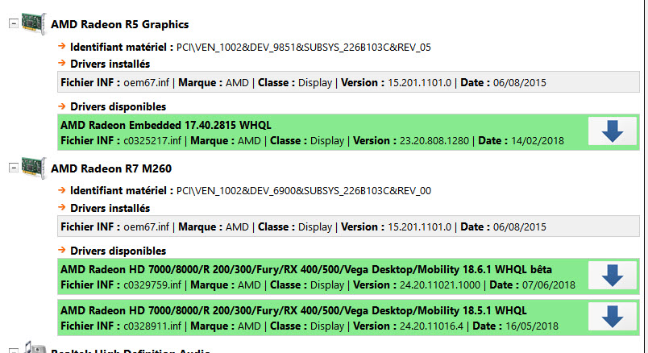
Task: Download the 18.6.1 WHQL bêta driver
Action: click(613, 276)
